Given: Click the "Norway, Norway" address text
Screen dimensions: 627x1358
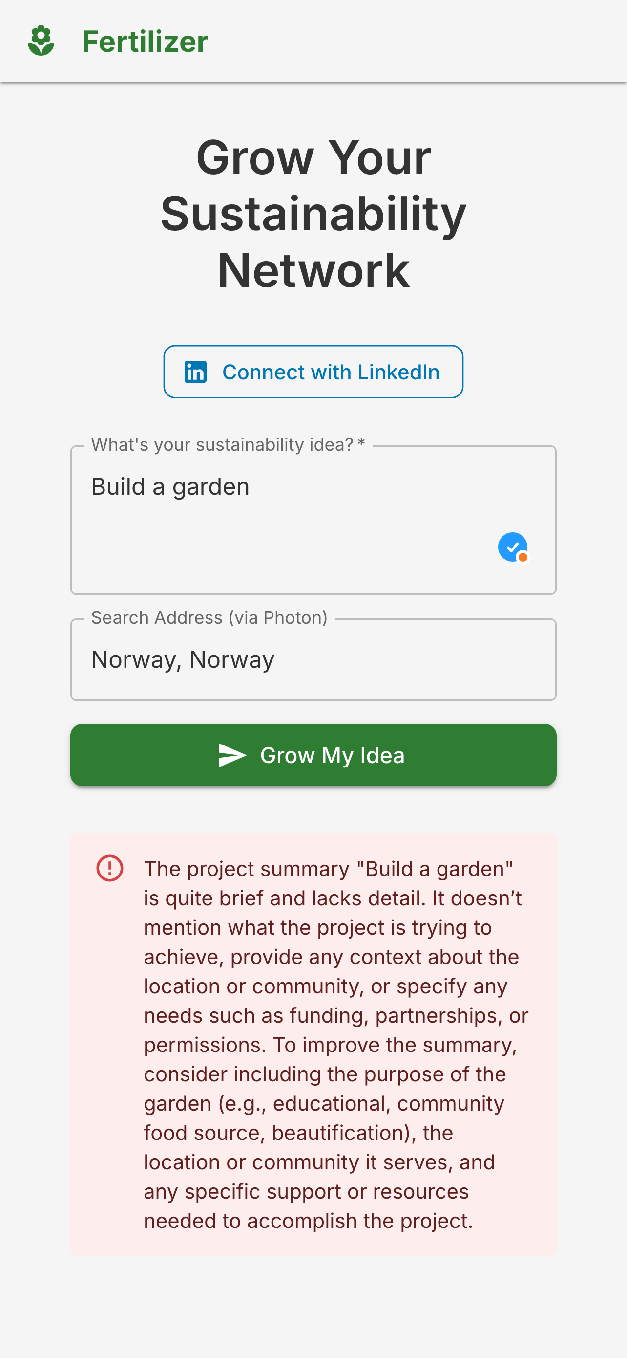Looking at the screenshot, I should 183,660.
